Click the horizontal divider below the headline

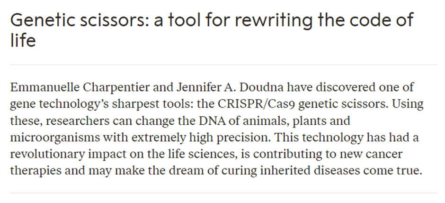click(x=224, y=65)
